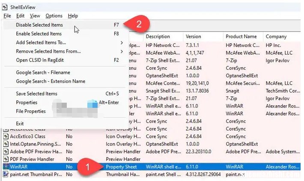Click version 7.3.1.1 cell

click(192, 45)
